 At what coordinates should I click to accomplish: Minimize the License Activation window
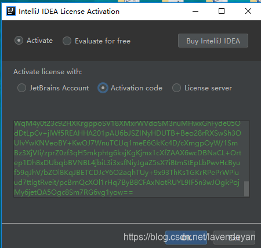[195, 11]
